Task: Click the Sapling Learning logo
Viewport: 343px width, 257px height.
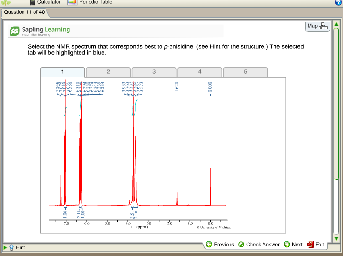Action: pos(40,31)
